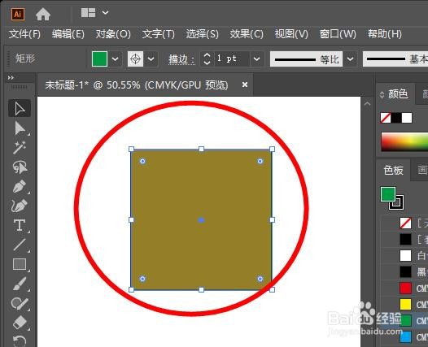
Task: Select the green CMYK swatch in the list
Action: pos(404,320)
